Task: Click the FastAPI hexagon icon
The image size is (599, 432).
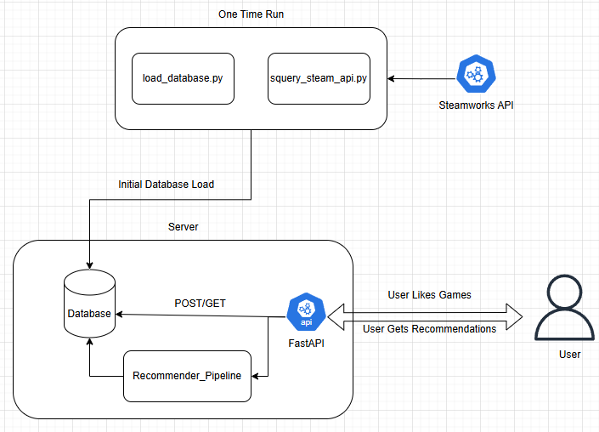Action: click(x=305, y=312)
